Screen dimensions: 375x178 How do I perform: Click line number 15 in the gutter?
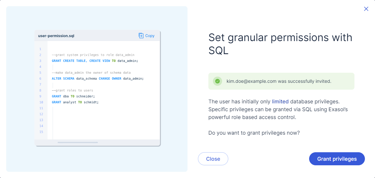pyautogui.click(x=41, y=132)
